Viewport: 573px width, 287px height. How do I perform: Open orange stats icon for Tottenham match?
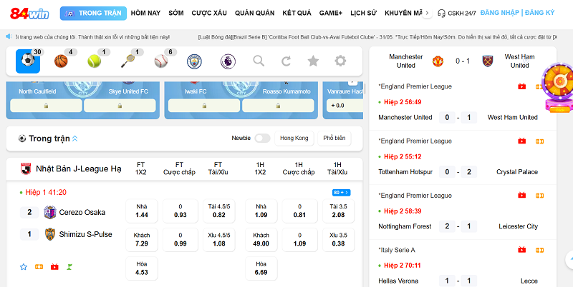point(540,141)
